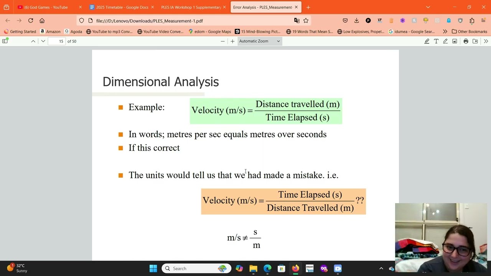Screen dimensions: 491x276
Task: Go to next PDF page
Action: pyautogui.click(x=43, y=41)
